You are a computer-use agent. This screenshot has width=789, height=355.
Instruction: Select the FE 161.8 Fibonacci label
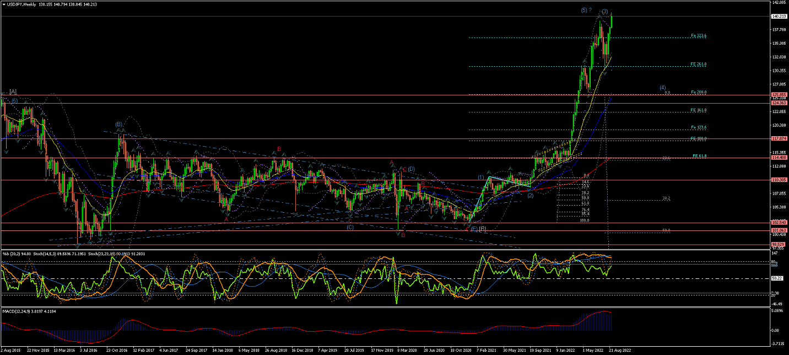click(x=699, y=110)
